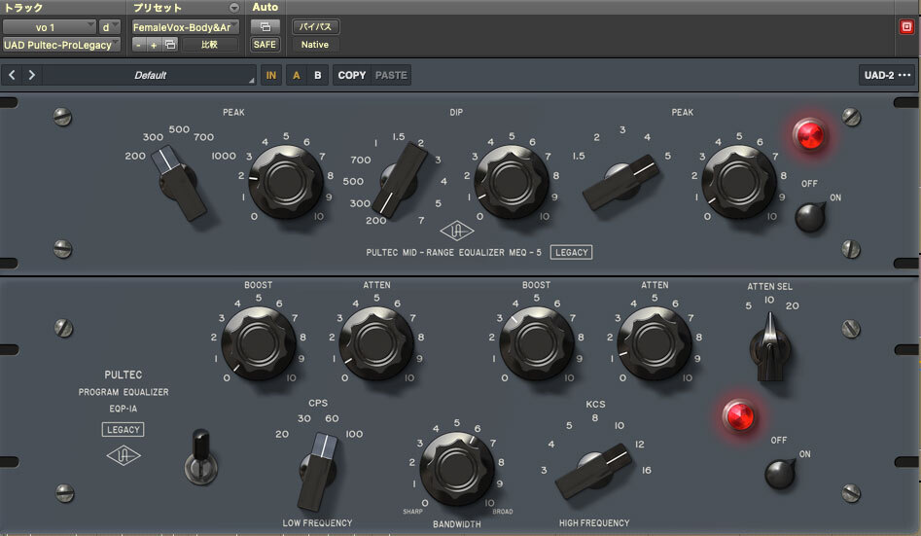Click the red target button in header
Image resolution: width=921 pixels, height=536 pixels.
coord(906,27)
